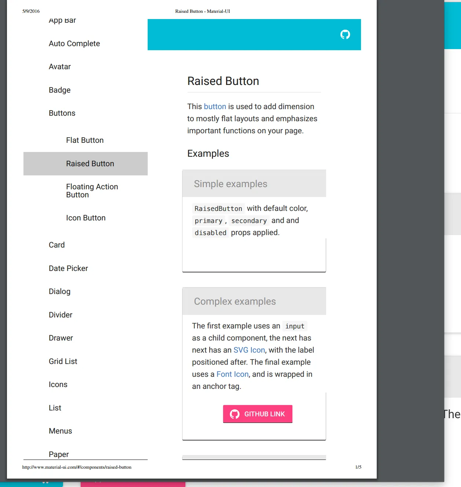Viewport: 461px width, 487px height.
Task: Open the Icons sidebar entry
Action: click(x=58, y=384)
